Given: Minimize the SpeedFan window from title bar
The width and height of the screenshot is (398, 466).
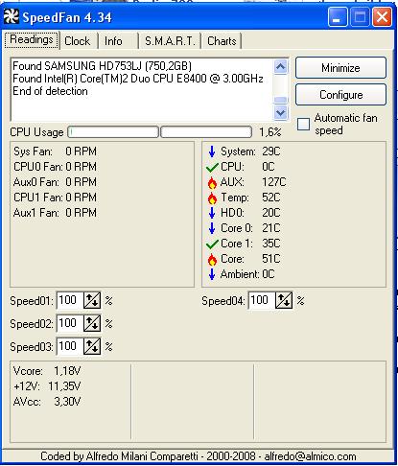Looking at the screenshot, I should pos(338,16).
